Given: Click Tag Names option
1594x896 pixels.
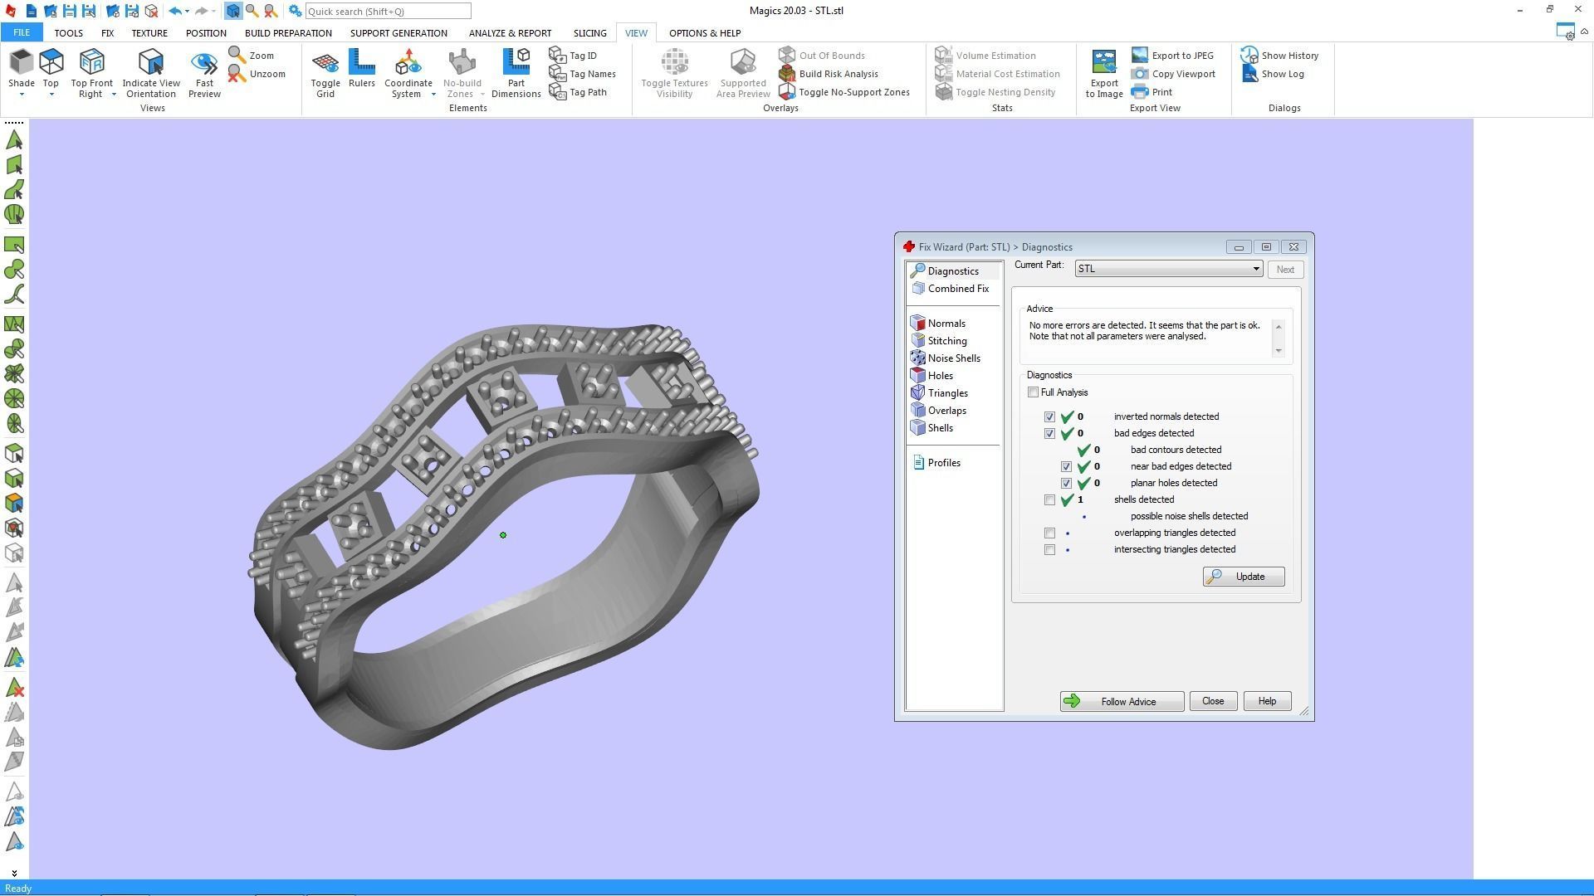Looking at the screenshot, I should pos(582,74).
